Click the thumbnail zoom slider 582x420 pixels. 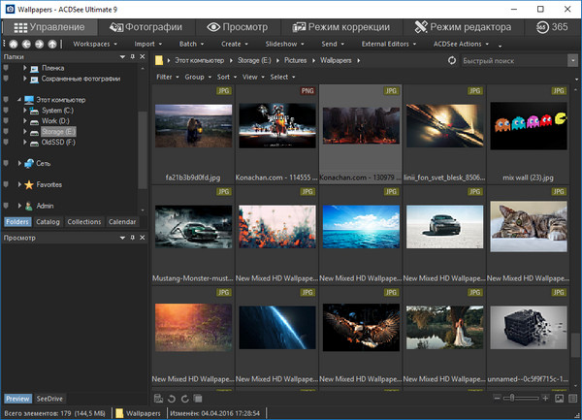522,399
